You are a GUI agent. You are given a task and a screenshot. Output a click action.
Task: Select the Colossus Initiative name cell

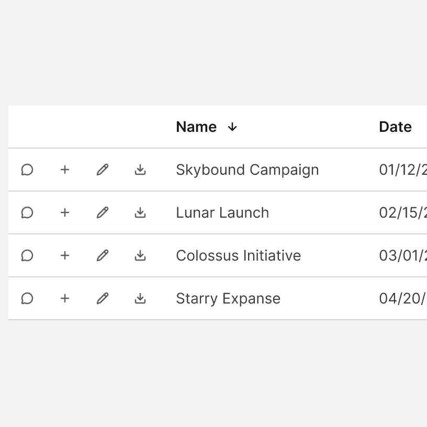click(238, 255)
